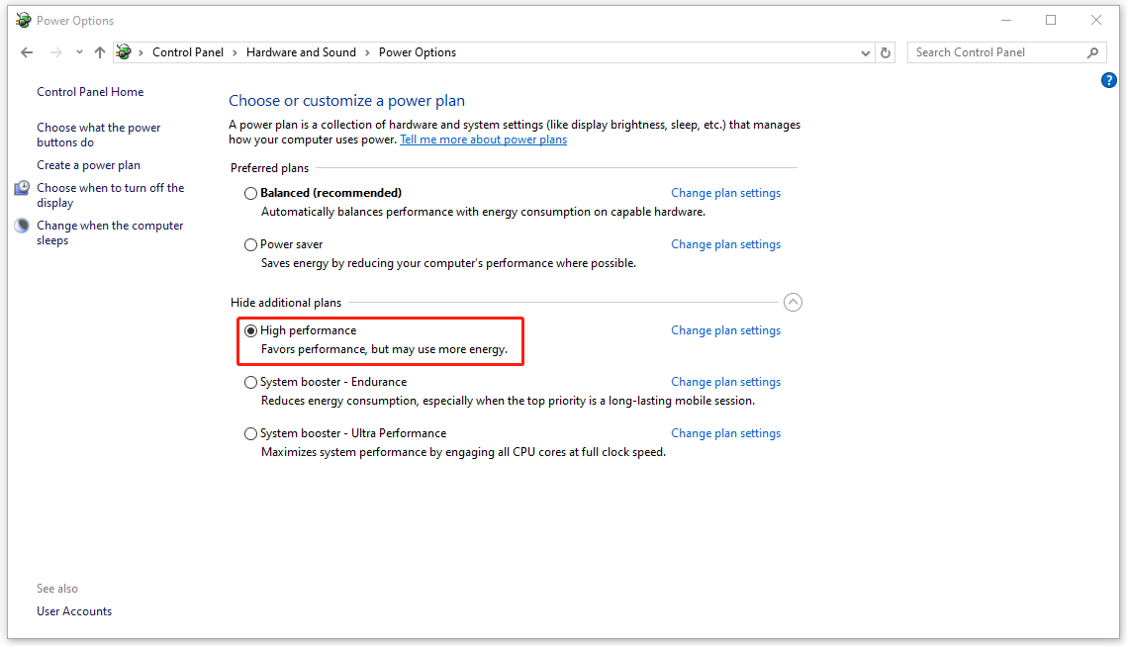The height and width of the screenshot is (646, 1127).
Task: Click the back navigation arrow
Action: 27,51
